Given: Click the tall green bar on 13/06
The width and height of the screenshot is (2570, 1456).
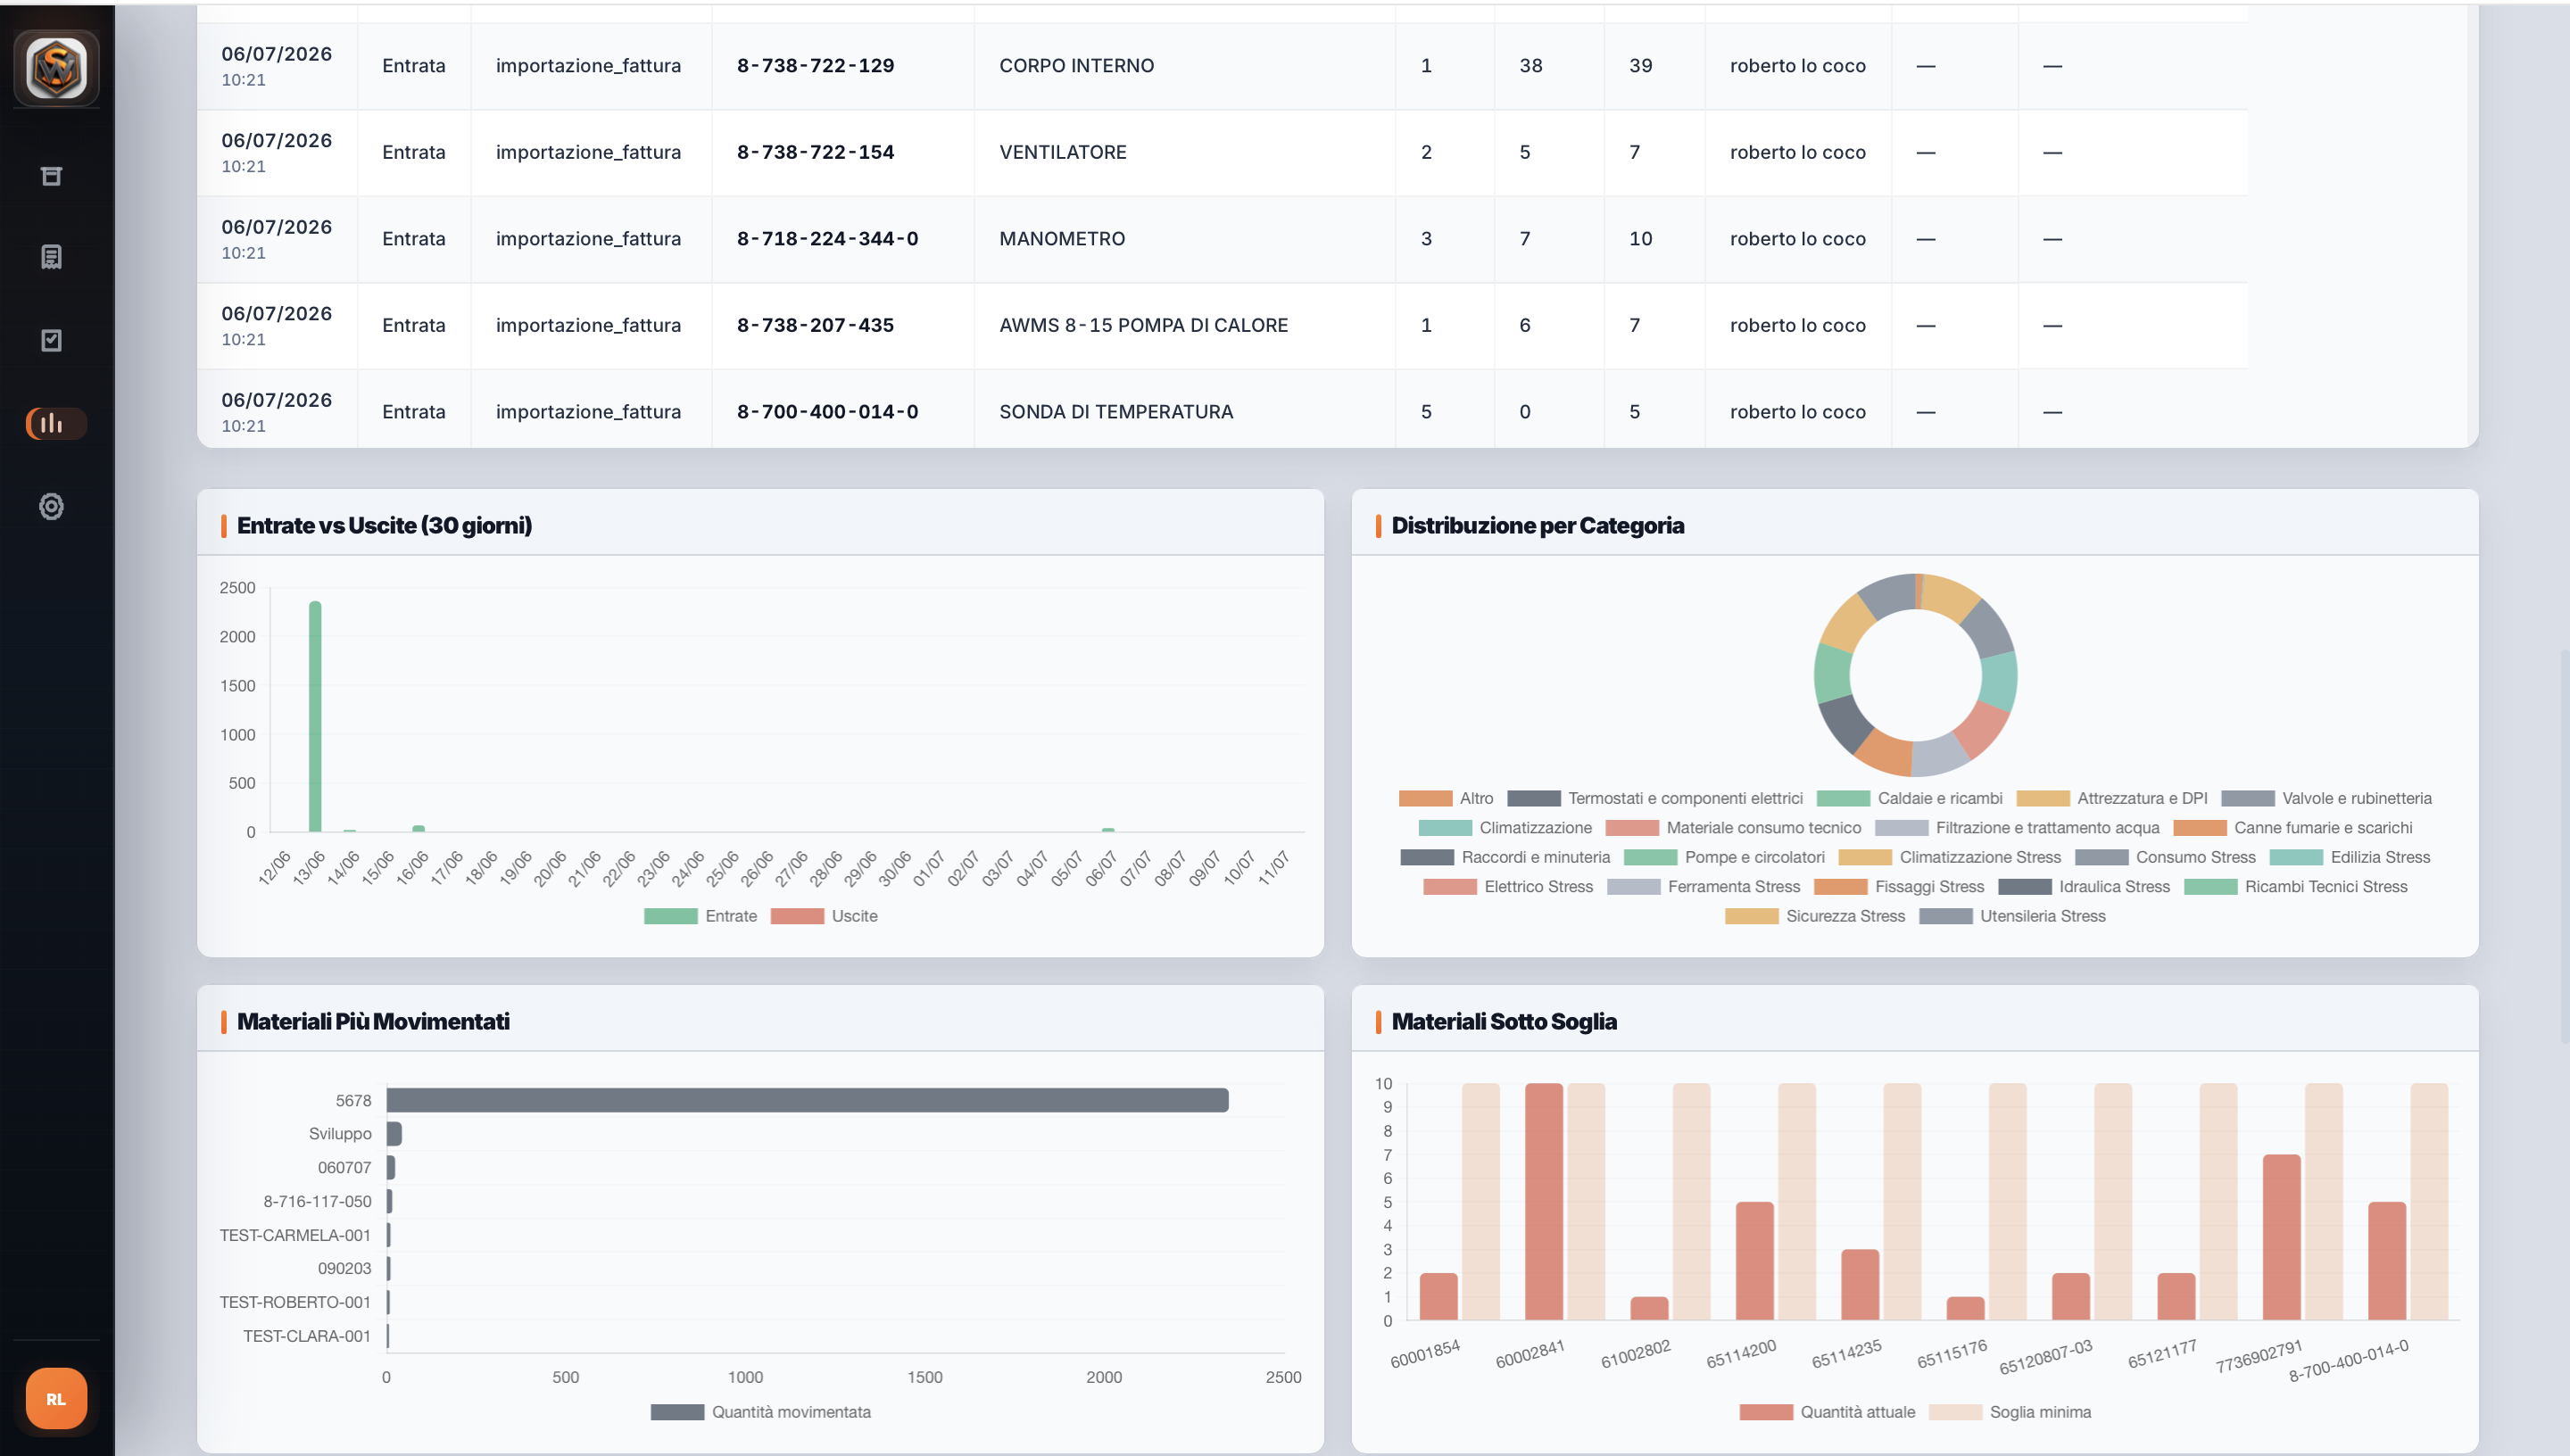Looking at the screenshot, I should [315, 716].
